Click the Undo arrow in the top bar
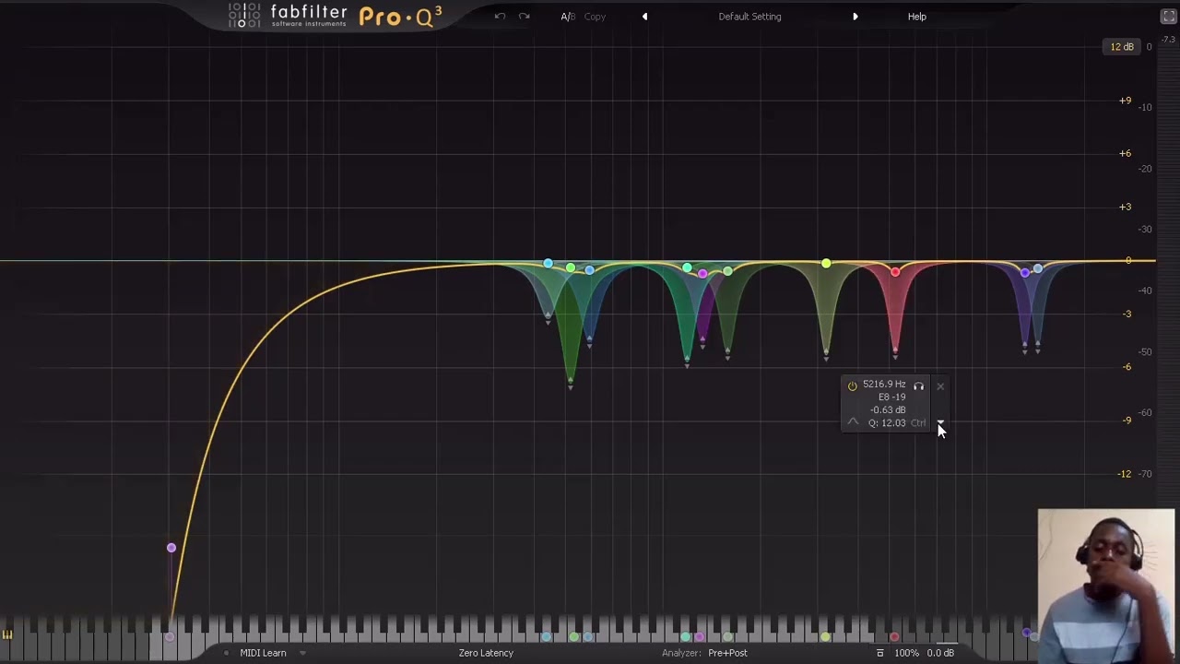This screenshot has height=664, width=1180. [x=500, y=17]
